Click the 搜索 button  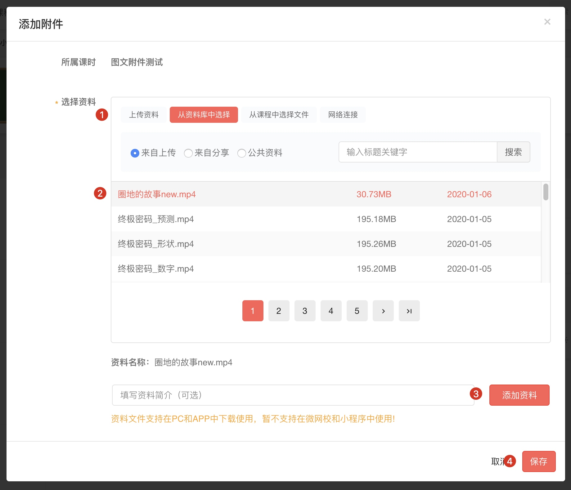[514, 152]
